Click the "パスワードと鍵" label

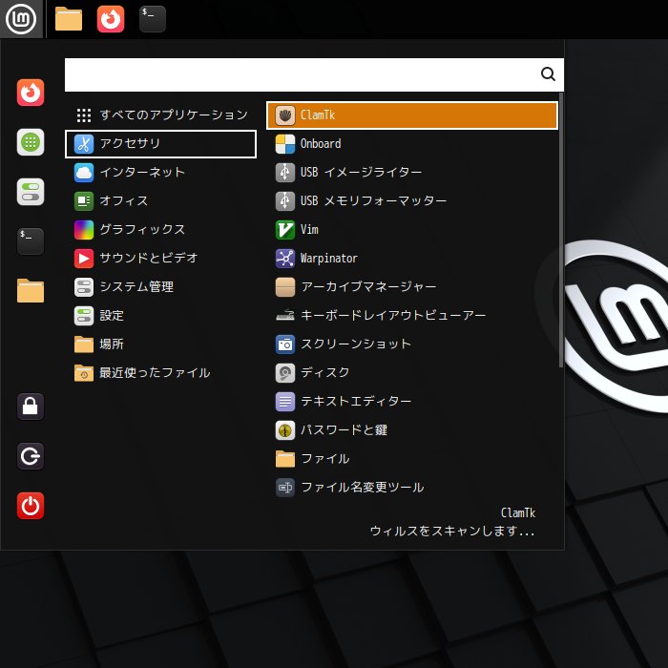click(344, 430)
